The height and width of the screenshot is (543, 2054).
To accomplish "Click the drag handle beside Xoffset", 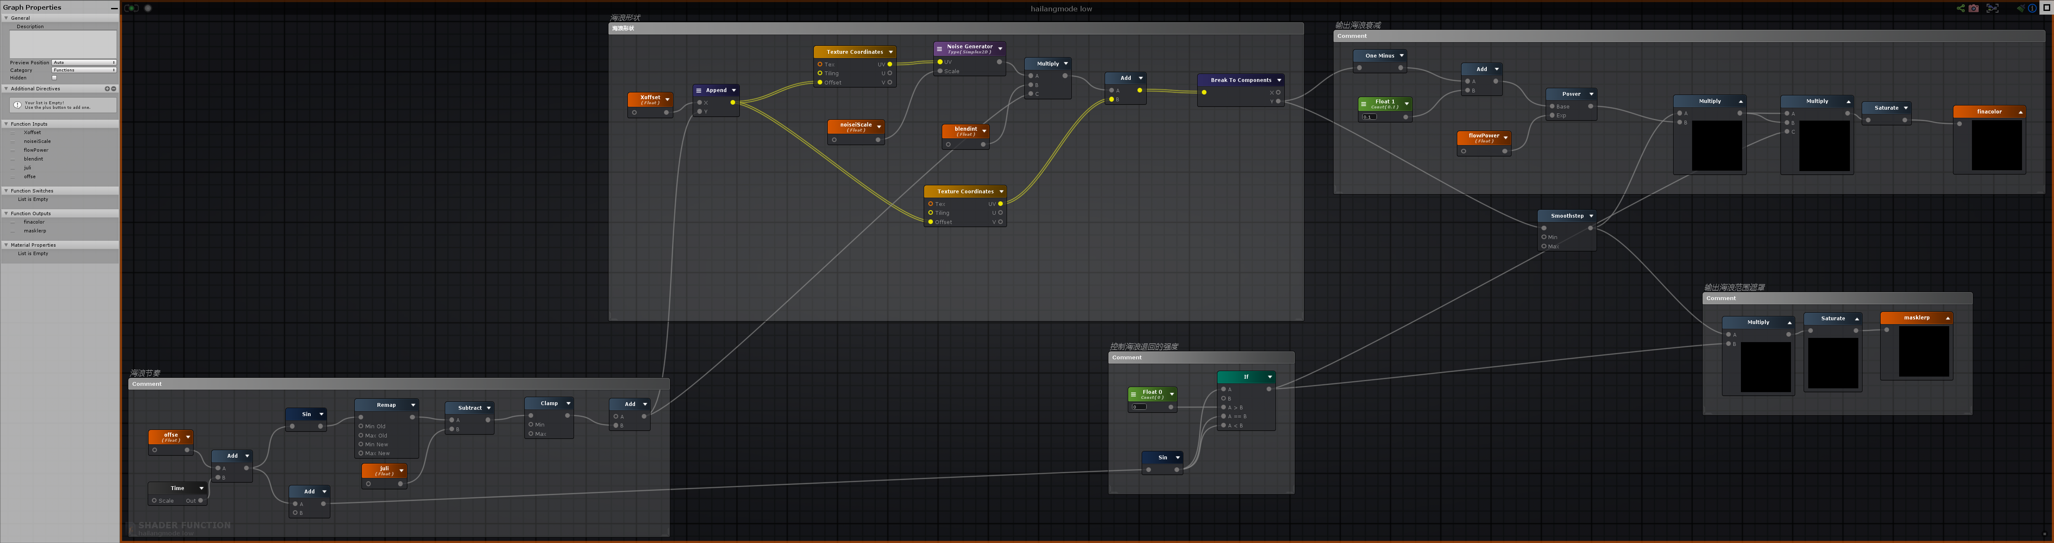I will (x=13, y=132).
